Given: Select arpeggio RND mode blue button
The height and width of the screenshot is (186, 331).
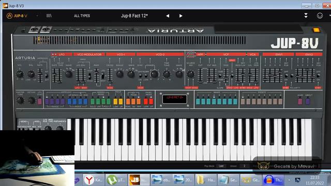Looking at the screenshot, I should pyautogui.click(x=85, y=102).
